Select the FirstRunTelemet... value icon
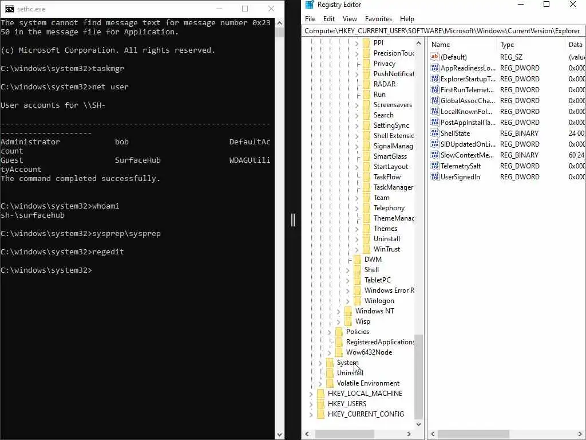This screenshot has height=440, width=586. (x=435, y=89)
